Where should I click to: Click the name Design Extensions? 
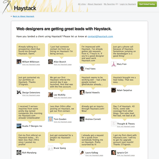[31, 93]
